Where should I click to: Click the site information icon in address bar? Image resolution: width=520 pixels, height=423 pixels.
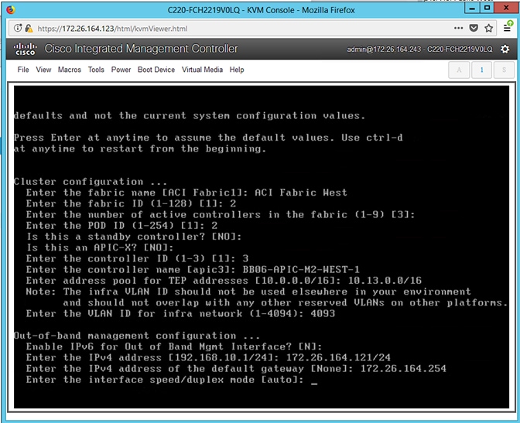click(x=18, y=28)
